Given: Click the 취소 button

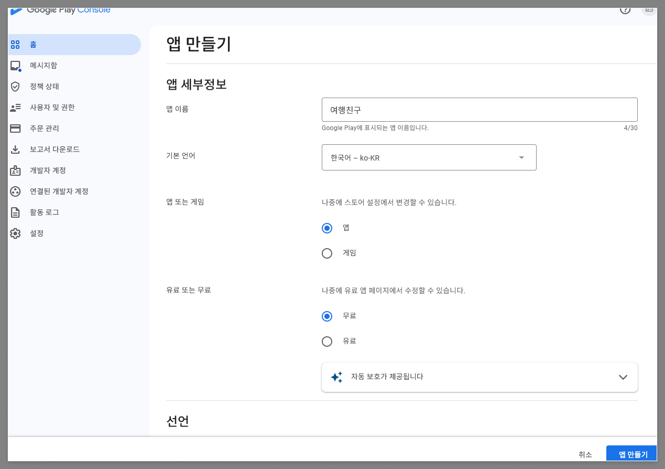Looking at the screenshot, I should pos(585,454).
